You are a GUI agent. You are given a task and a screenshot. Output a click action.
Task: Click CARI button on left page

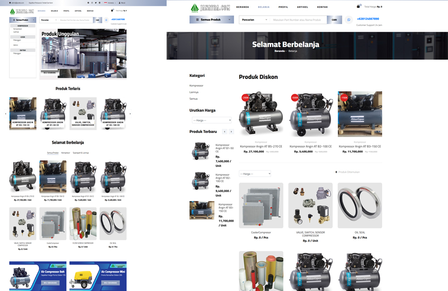pos(97,20)
